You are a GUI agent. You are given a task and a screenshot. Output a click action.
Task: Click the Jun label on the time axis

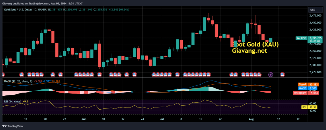[84, 120]
